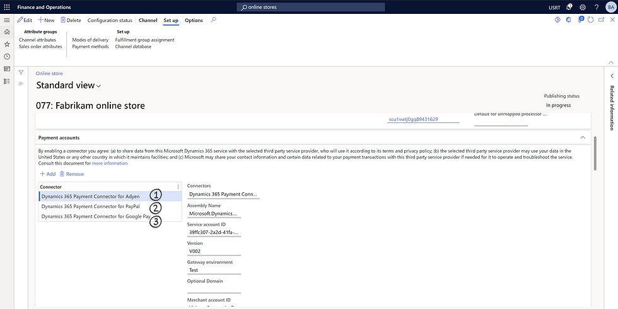Click New in the action pane

[x=46, y=20]
